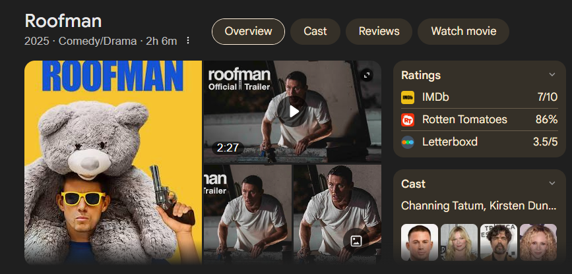Select the Channing Tatum cast photo
The image size is (572, 274).
coord(420,242)
